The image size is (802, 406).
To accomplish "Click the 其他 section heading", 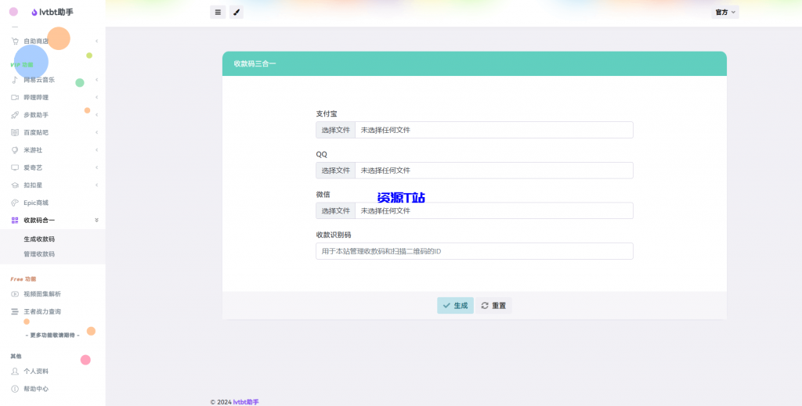I will 16,356.
